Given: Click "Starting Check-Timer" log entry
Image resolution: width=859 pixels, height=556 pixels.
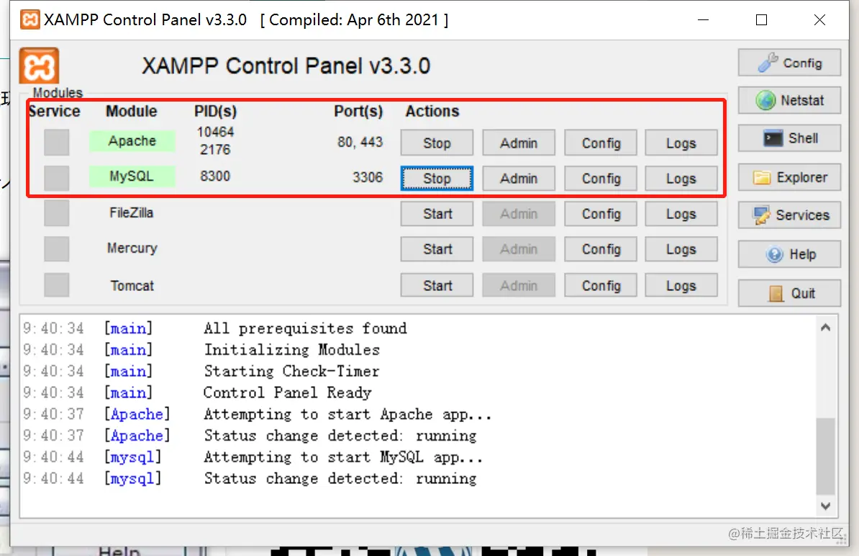Looking at the screenshot, I should tap(292, 371).
